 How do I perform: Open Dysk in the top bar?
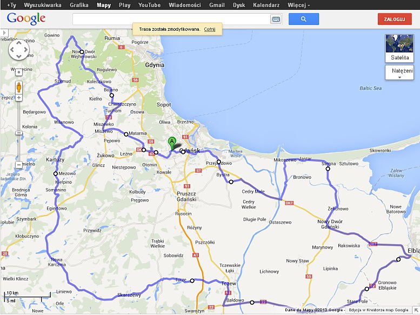coord(239,5)
